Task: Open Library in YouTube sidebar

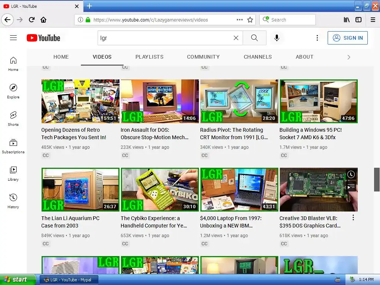Action: [x=13, y=174]
